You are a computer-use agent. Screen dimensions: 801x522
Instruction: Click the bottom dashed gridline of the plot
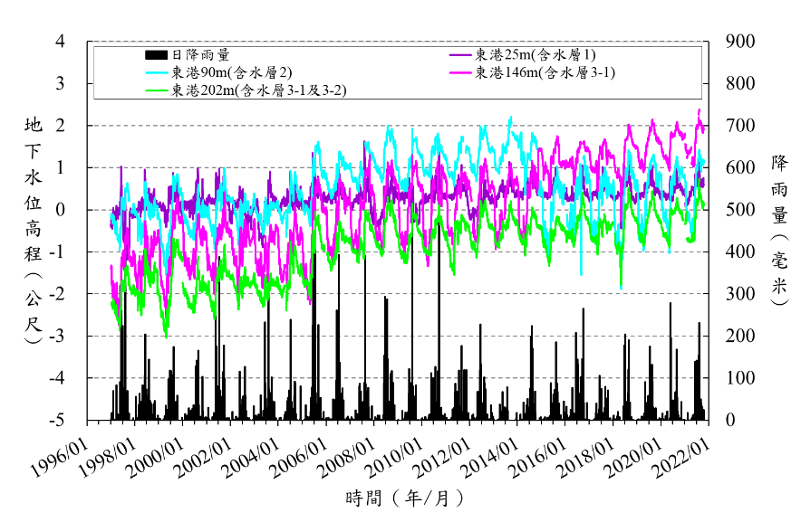[x=399, y=378]
